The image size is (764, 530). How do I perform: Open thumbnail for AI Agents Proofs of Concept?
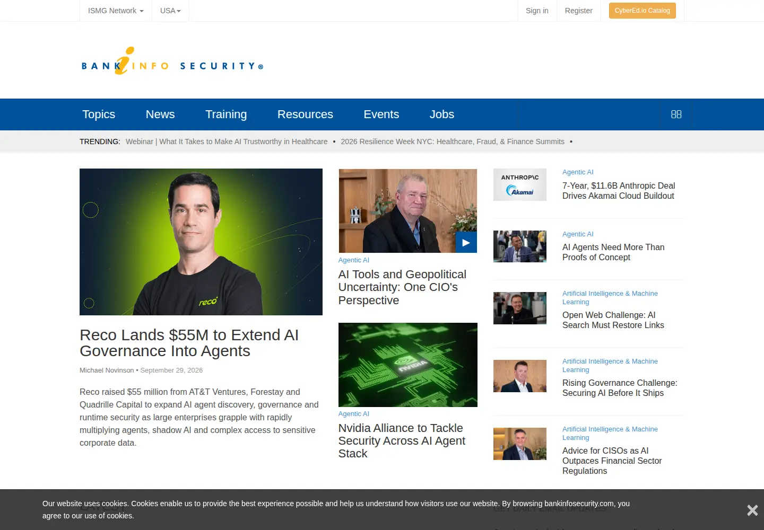pos(520,246)
